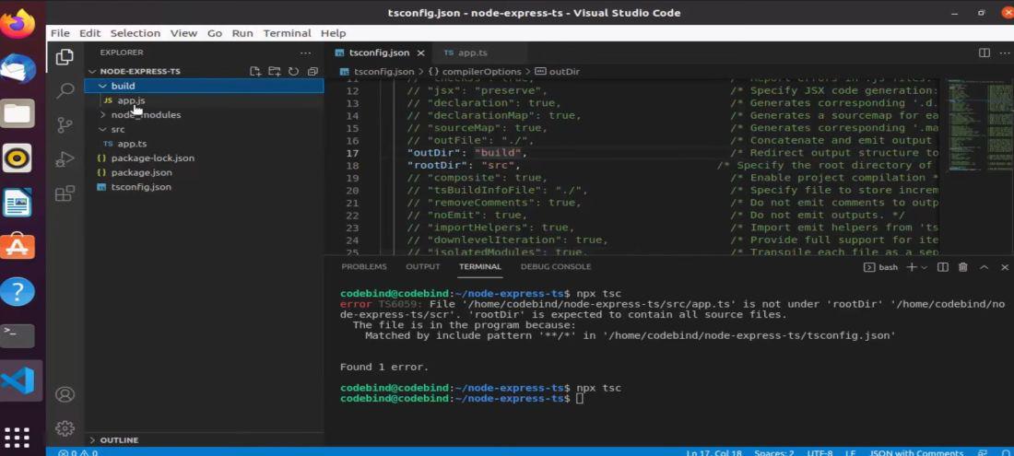Expand the Outline section
Screen dimensions: 1014x456
(118, 440)
